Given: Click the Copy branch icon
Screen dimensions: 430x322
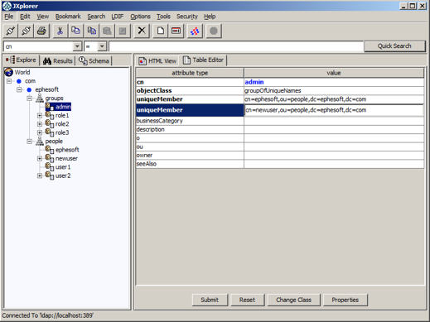Looking at the screenshot, I should [x=75, y=31].
